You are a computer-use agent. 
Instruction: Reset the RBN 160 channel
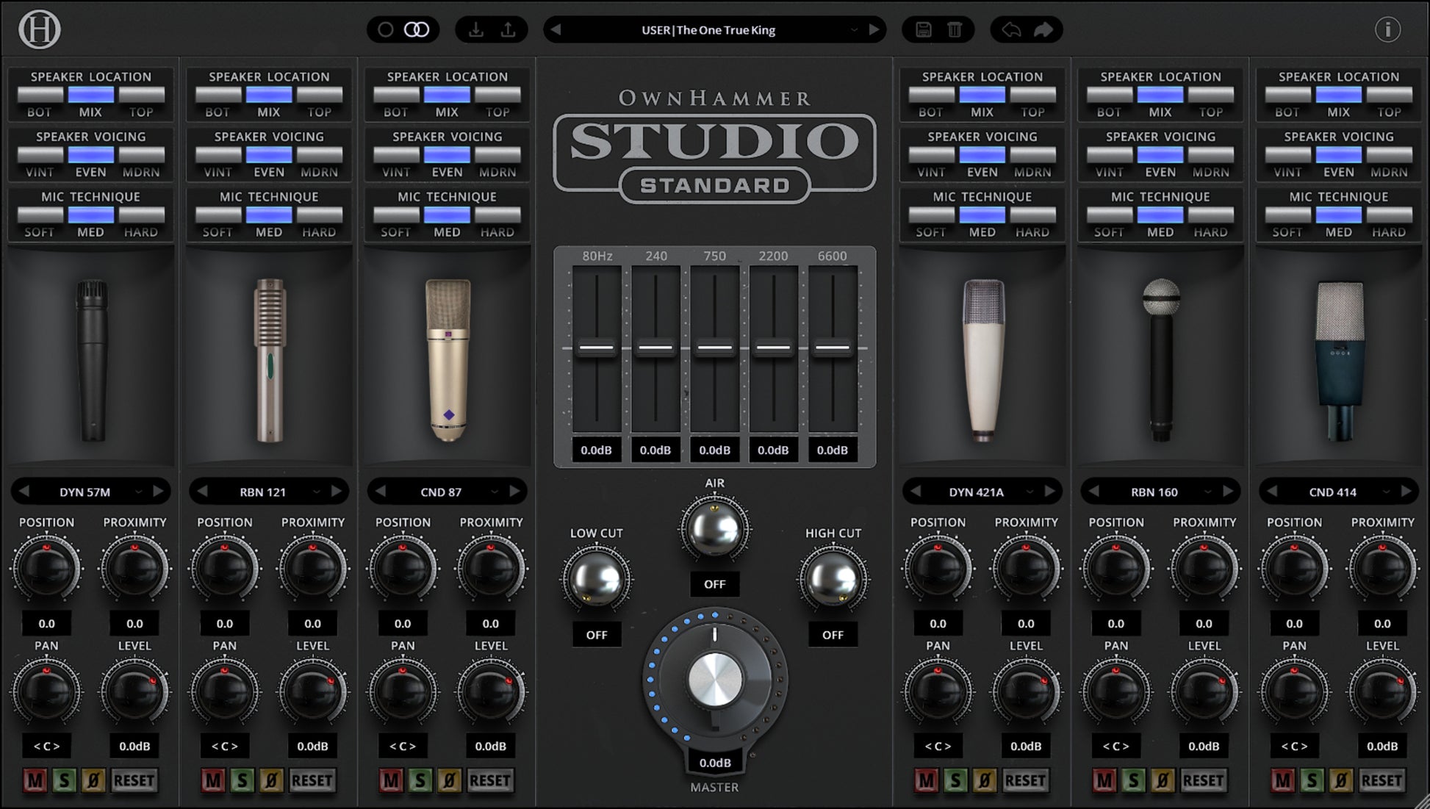click(1204, 780)
